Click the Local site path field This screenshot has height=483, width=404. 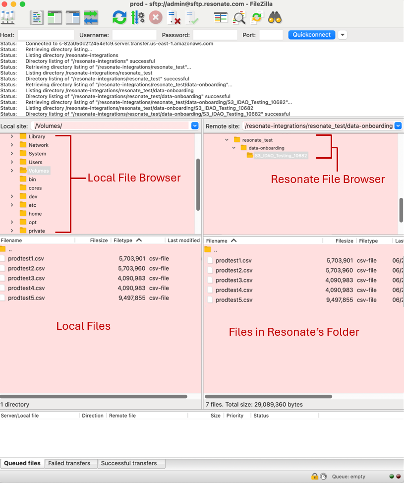[111, 125]
